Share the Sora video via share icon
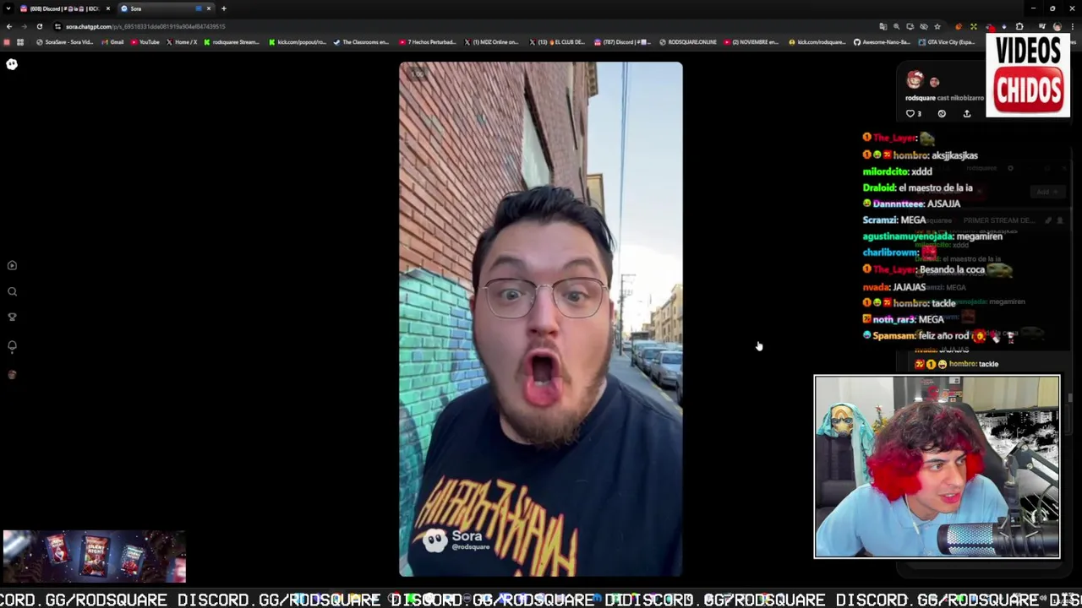 coord(967,113)
